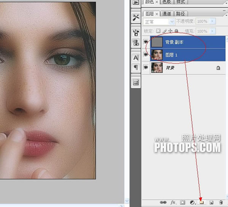
Task: Hide the 图层 1 layer
Action: tap(146, 55)
